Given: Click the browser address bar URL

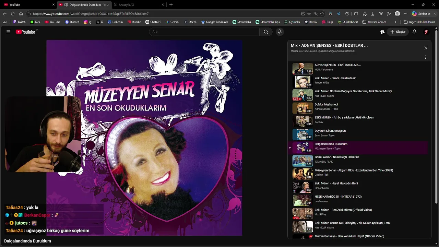Looking at the screenshot, I should [91, 14].
